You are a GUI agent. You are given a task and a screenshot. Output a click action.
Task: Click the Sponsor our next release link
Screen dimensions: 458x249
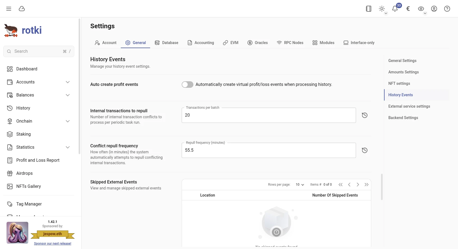(52, 244)
